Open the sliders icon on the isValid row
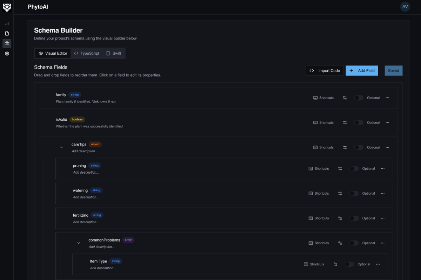The height and width of the screenshot is (280, 421). 345,122
